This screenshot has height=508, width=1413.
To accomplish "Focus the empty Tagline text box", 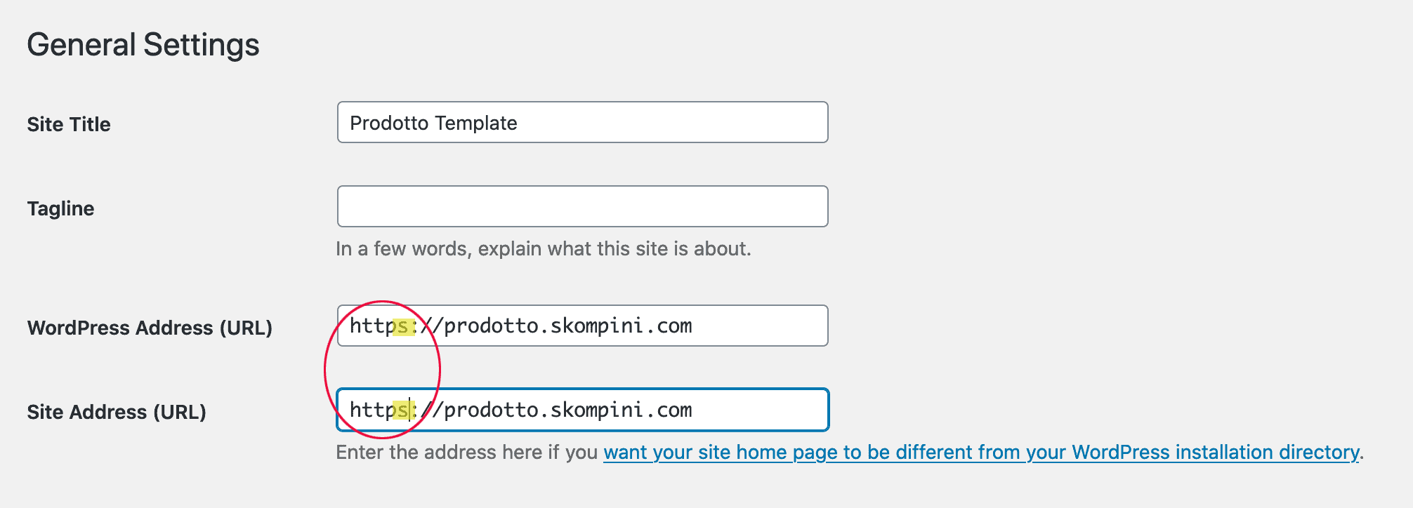I will [582, 206].
